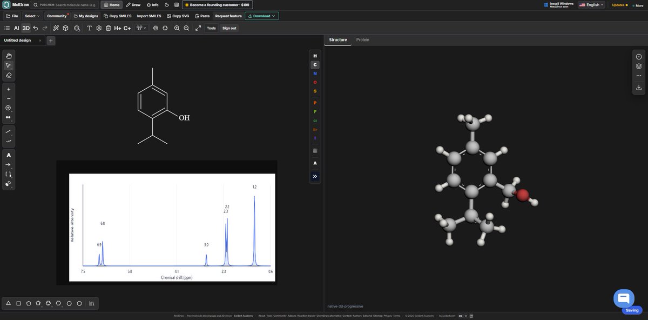The image size is (648, 320).
Task: Open the More menu at top right
Action: click(638, 5)
